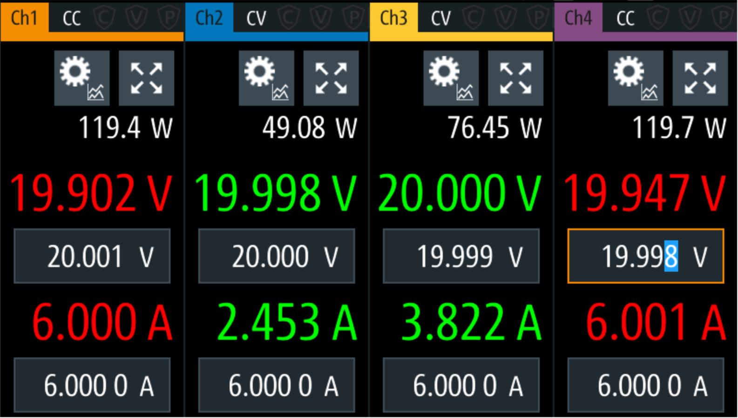Open Ch3 settings gear icon

click(451, 78)
